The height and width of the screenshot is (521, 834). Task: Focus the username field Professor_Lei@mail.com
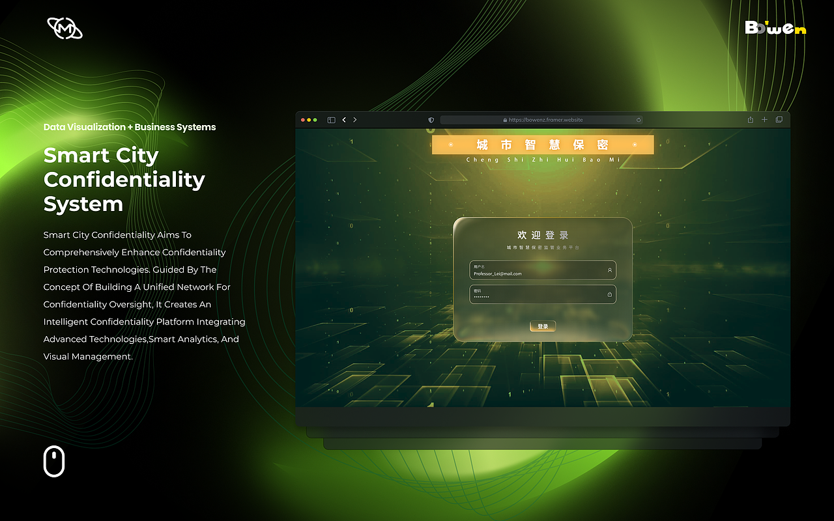tap(542, 270)
